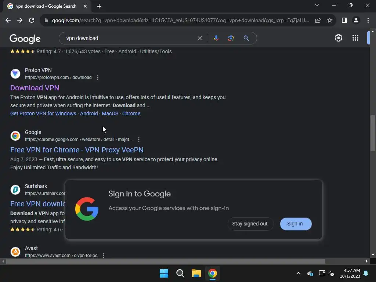Click the scroll right arrow
Image resolution: width=376 pixels, height=282 pixels.
tap(367, 261)
